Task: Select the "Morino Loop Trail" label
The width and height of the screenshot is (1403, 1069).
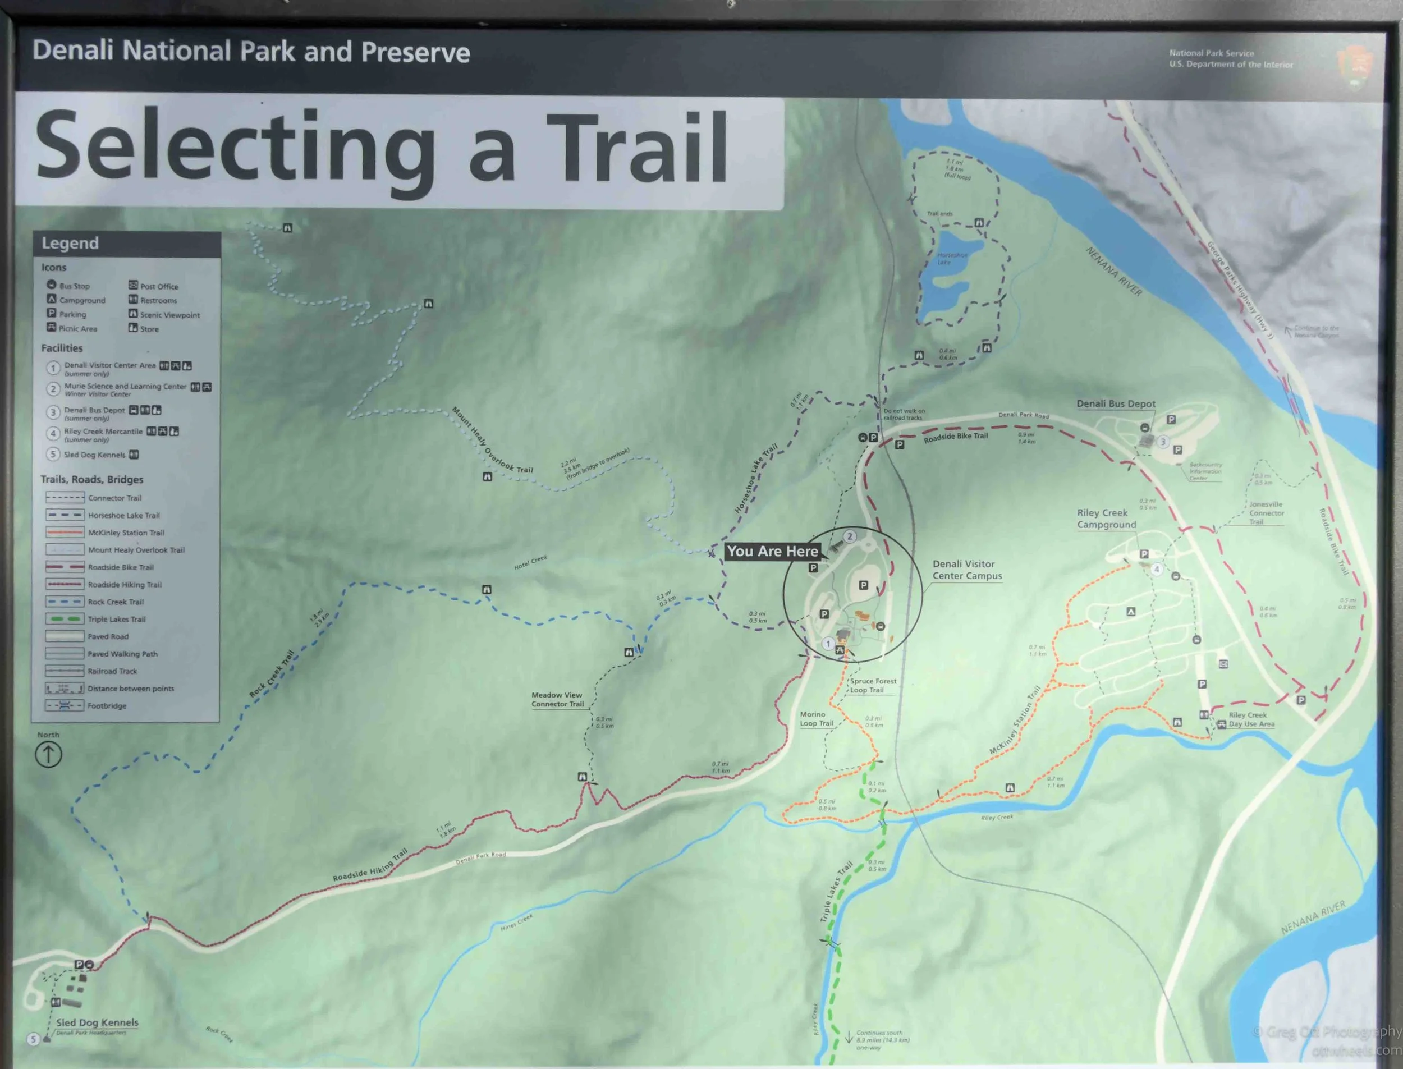Action: click(817, 718)
